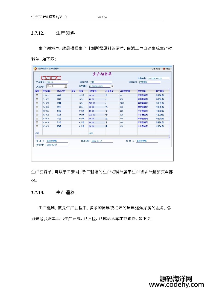
Task: Tick the checkbox for row BC-005
Action: [x=37, y=126]
